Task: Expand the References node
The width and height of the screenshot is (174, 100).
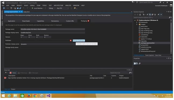Action: point(137,22)
